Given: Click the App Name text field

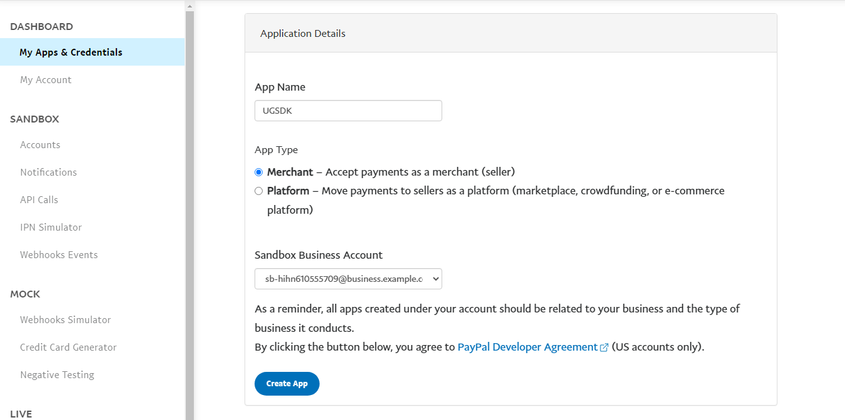Looking at the screenshot, I should pyautogui.click(x=348, y=111).
